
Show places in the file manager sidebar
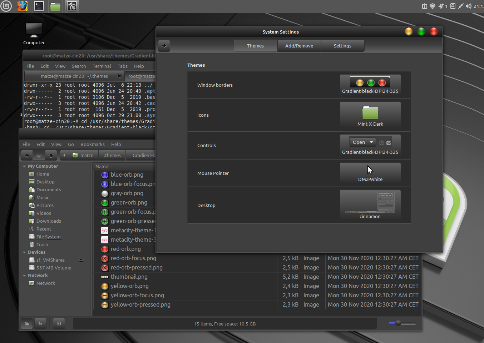(27, 324)
